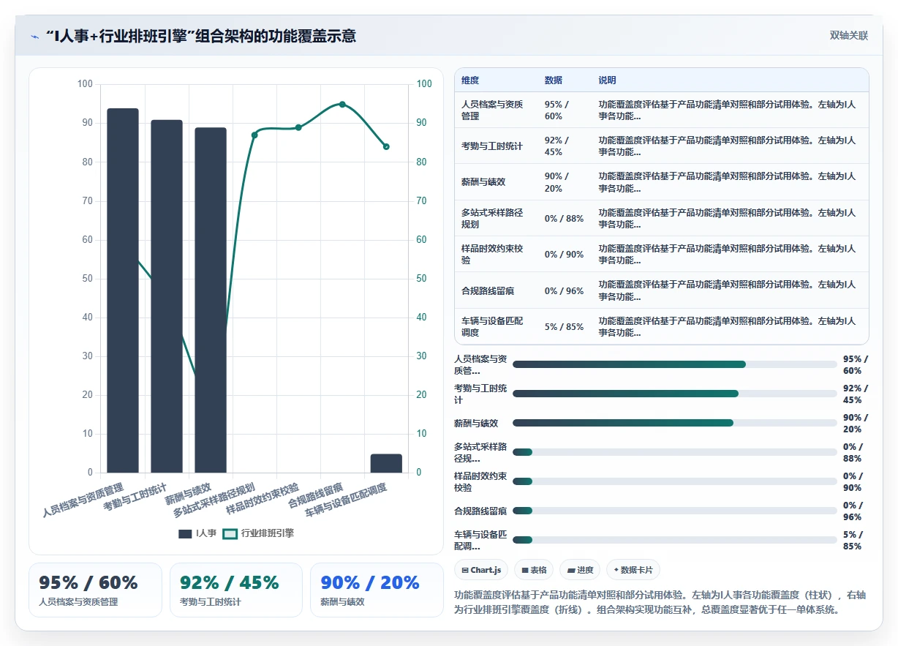The width and height of the screenshot is (898, 646).
Task: Select the 进度 chip
Action: 580,570
